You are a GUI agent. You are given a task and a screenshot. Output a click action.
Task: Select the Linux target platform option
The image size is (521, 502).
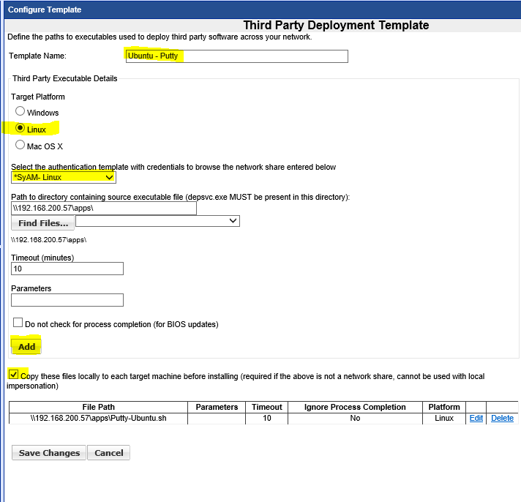[20, 129]
